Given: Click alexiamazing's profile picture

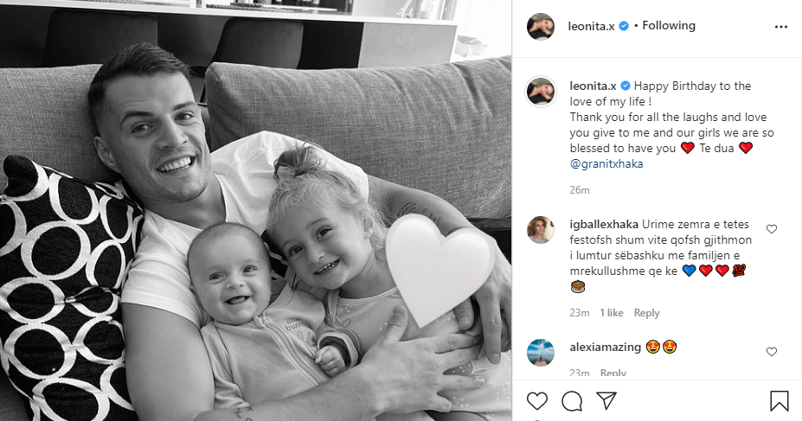Looking at the screenshot, I should 541,352.
